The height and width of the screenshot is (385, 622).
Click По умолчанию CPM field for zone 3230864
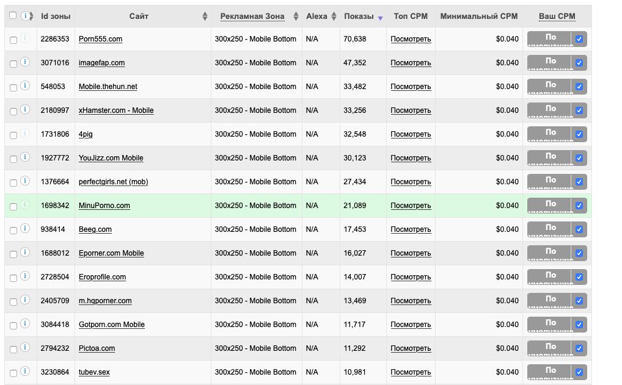click(549, 372)
